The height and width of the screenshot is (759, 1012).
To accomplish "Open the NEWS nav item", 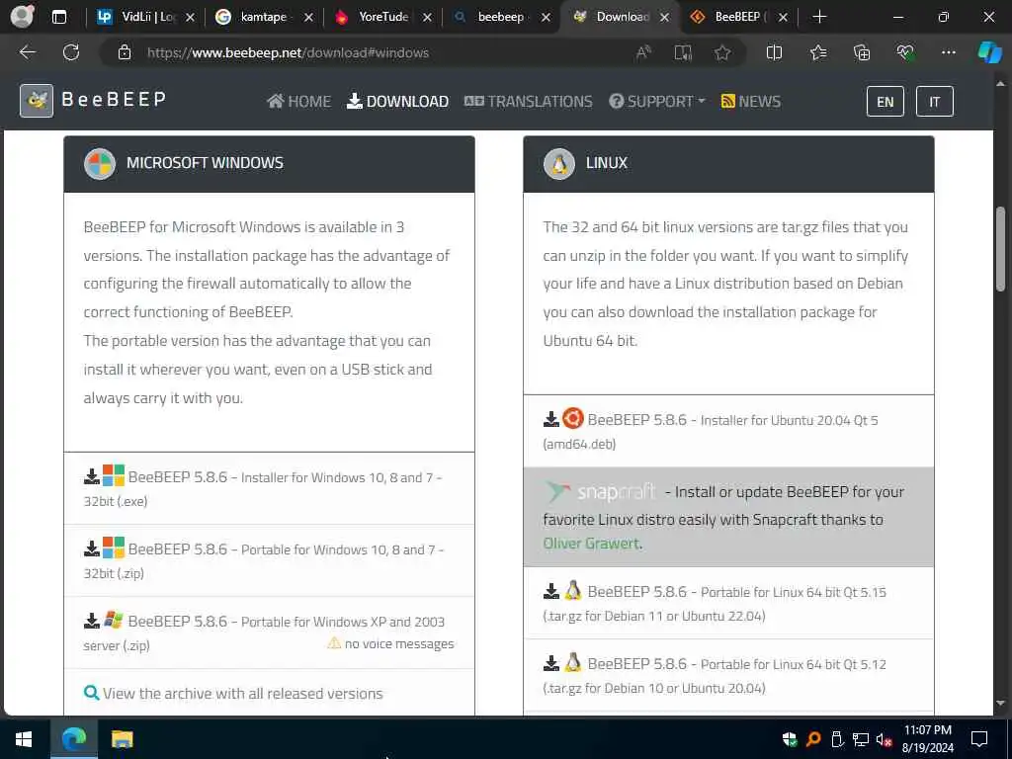I will (x=751, y=102).
